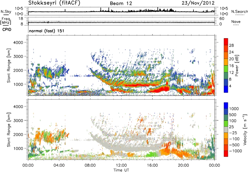Viewport: 248px width, 172px height.
Task: Click Slant Range [km] label of power panel
Action: (x=9, y=66)
